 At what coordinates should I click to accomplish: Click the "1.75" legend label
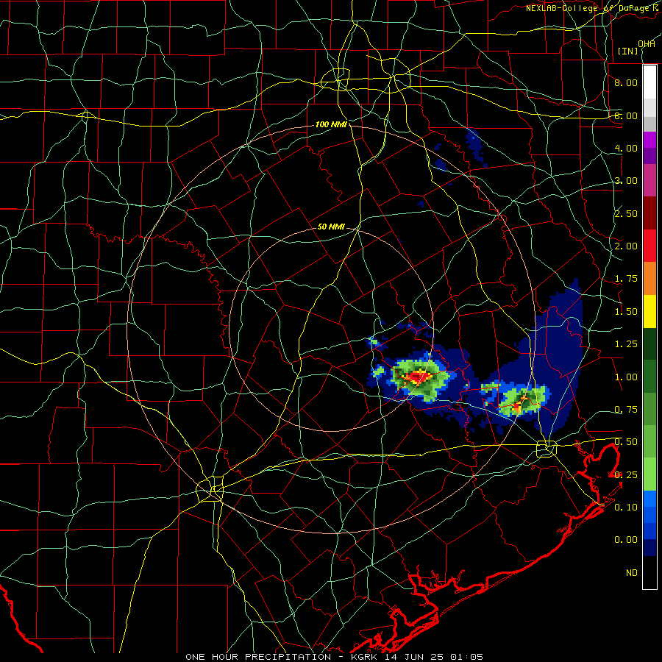point(626,279)
